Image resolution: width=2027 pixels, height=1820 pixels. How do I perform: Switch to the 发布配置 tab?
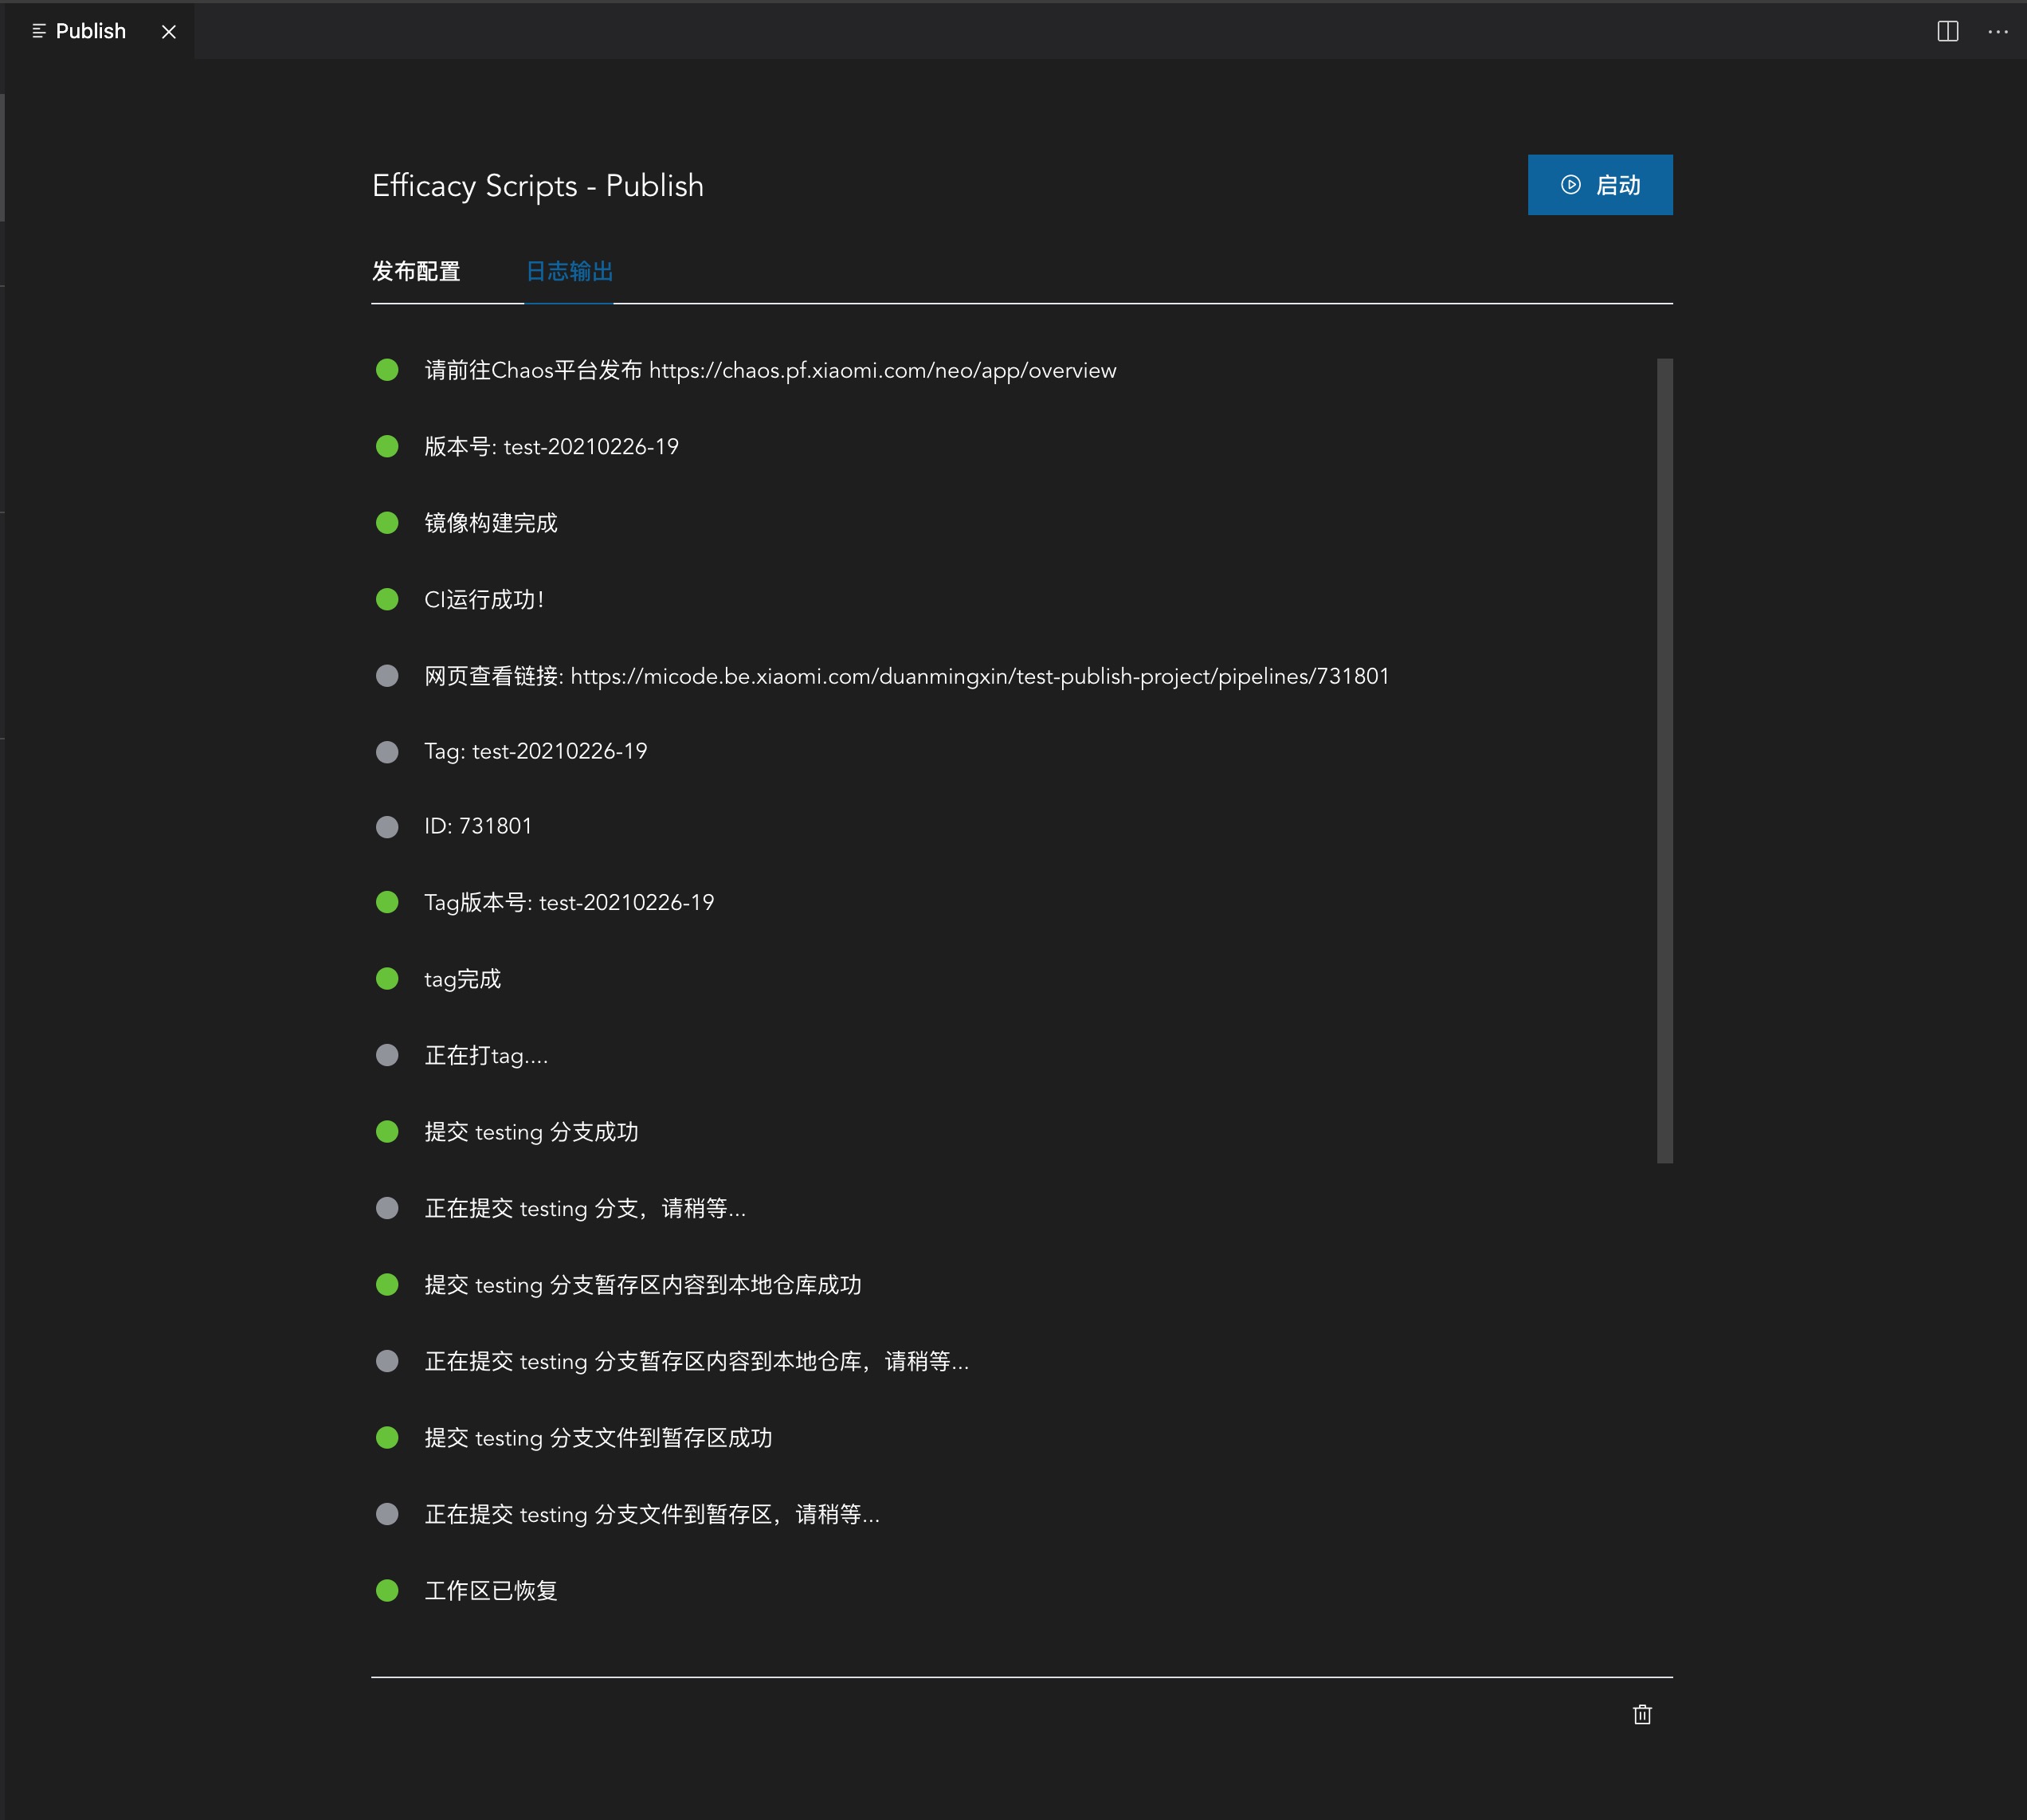coord(417,271)
